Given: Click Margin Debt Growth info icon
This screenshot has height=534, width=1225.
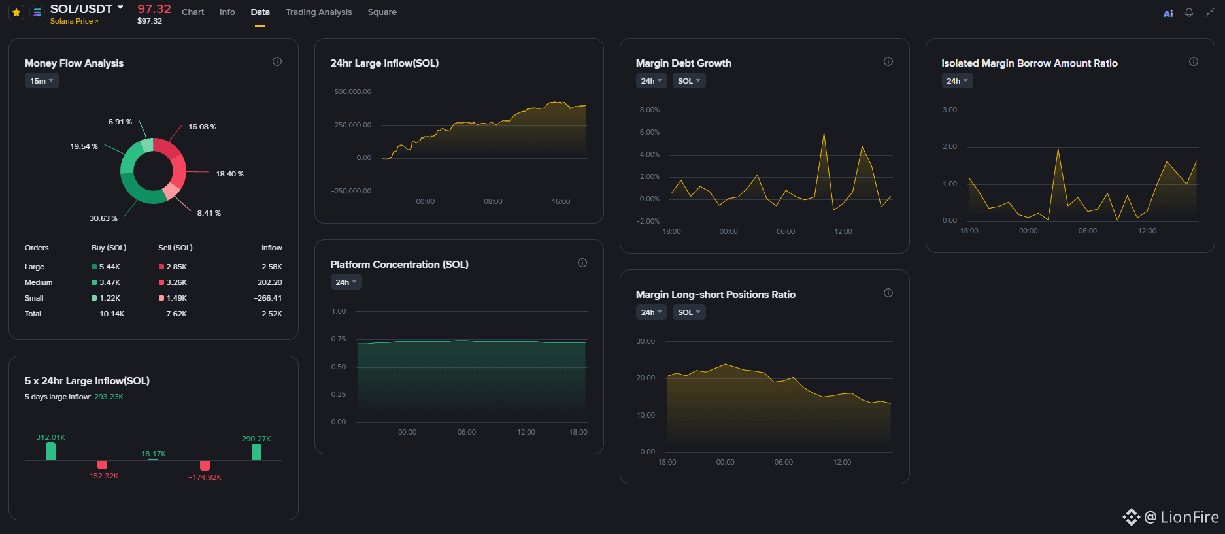Looking at the screenshot, I should 888,61.
